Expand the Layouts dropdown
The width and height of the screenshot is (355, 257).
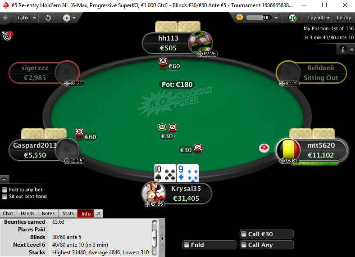(319, 18)
